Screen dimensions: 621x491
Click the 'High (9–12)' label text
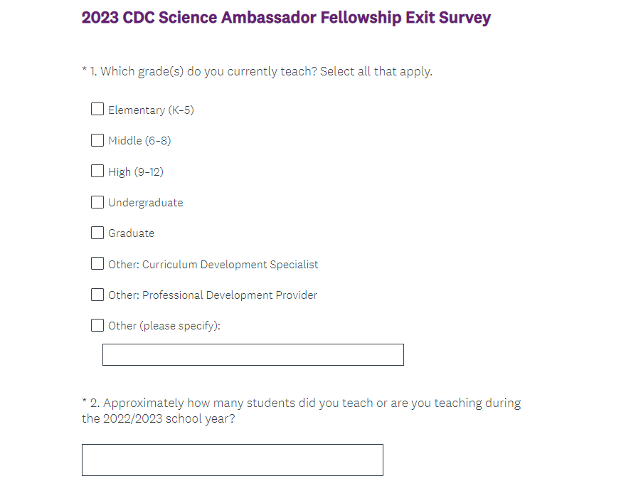136,171
